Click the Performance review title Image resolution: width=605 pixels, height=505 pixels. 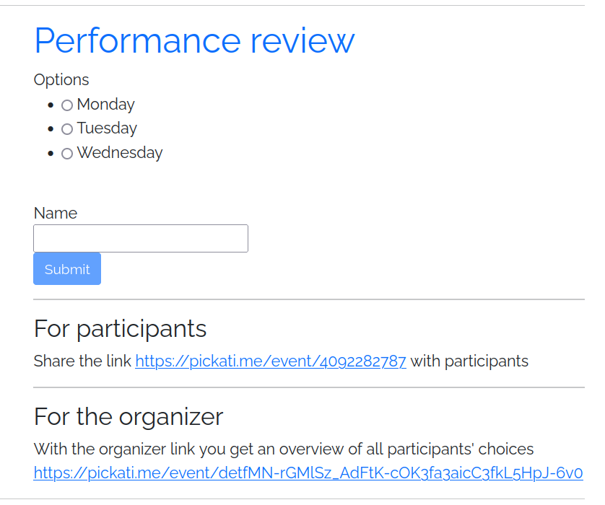click(x=194, y=40)
